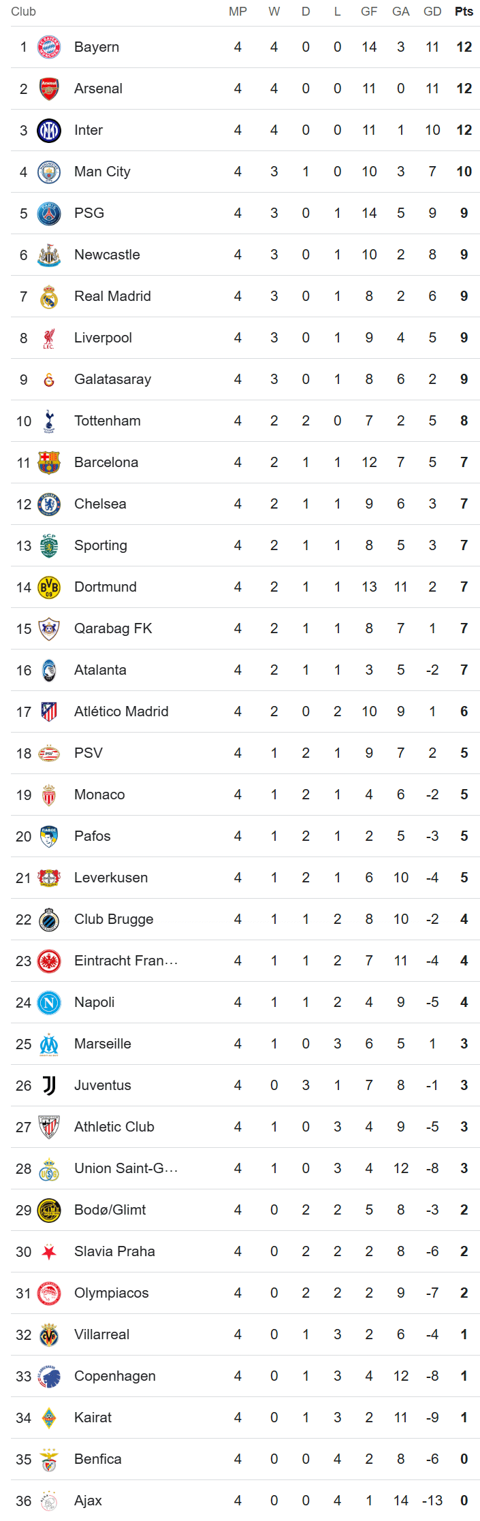Click the Barcelona club crest icon
Viewport: 480px width, 1521px height.
click(x=49, y=462)
